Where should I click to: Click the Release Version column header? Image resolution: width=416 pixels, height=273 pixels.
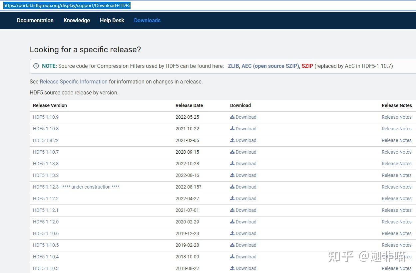pos(50,105)
